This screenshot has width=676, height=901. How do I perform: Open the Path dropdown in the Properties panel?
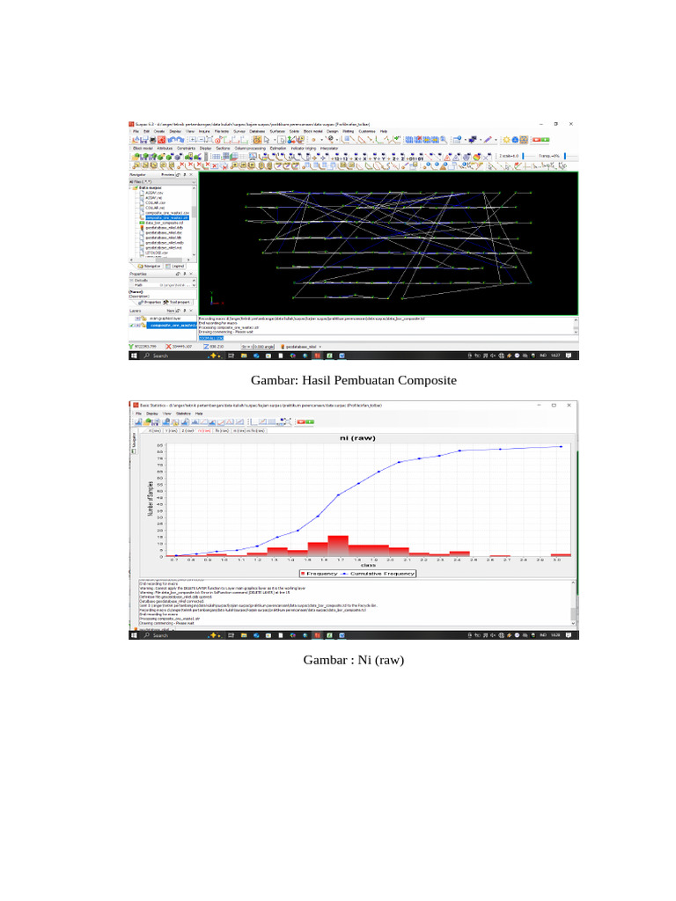click(194, 285)
